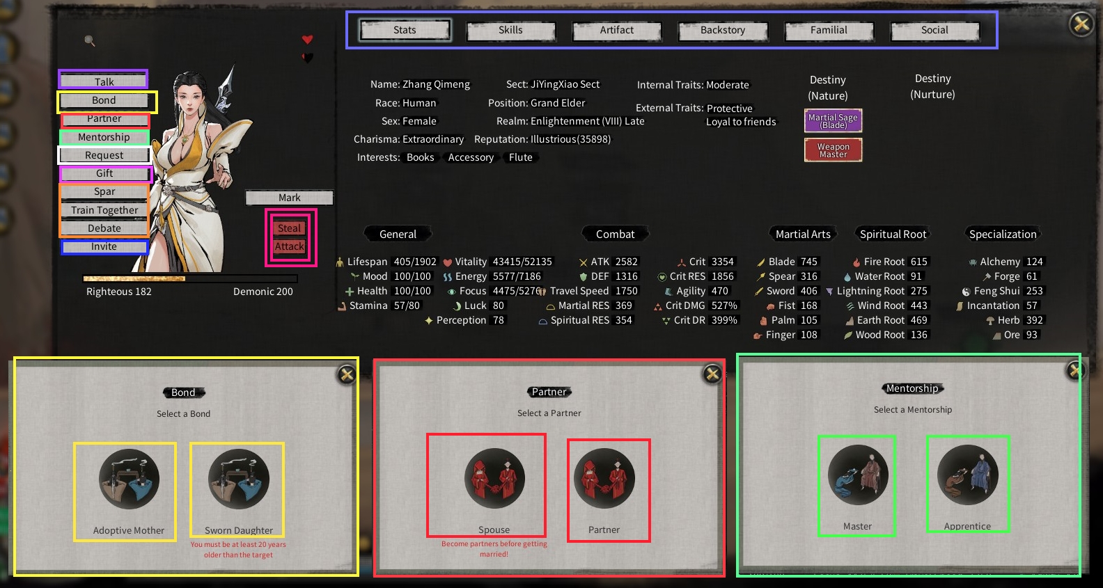Toggle the red heart favorite icon
This screenshot has height=588, width=1103.
click(307, 40)
